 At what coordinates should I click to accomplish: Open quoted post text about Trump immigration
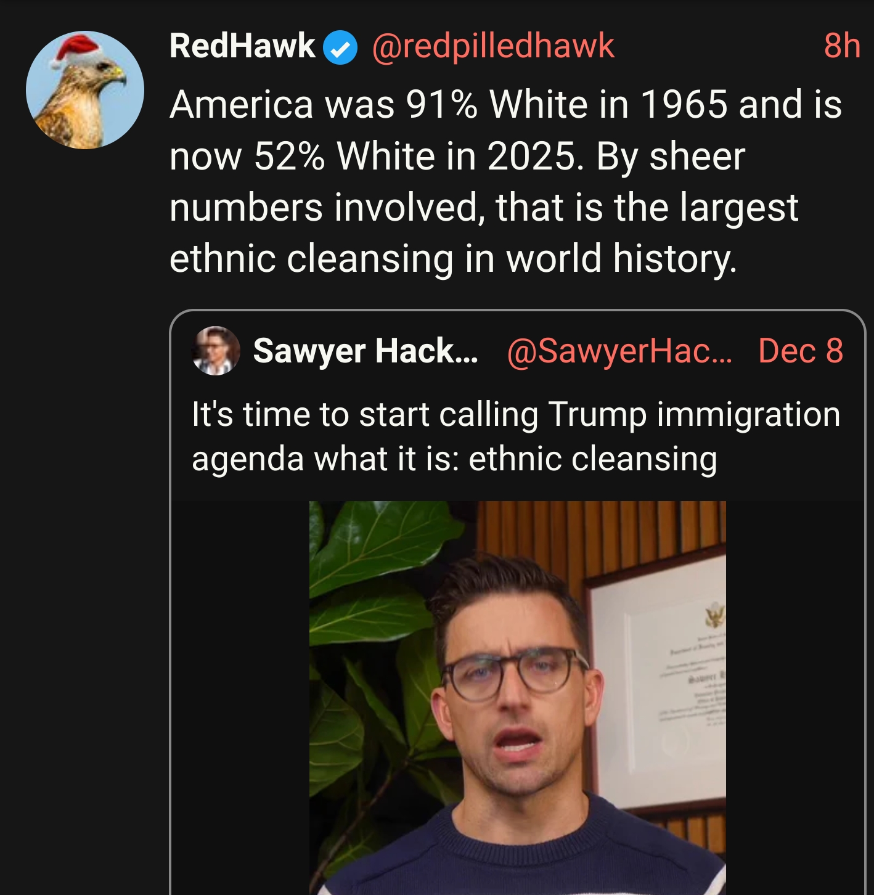coord(516,436)
